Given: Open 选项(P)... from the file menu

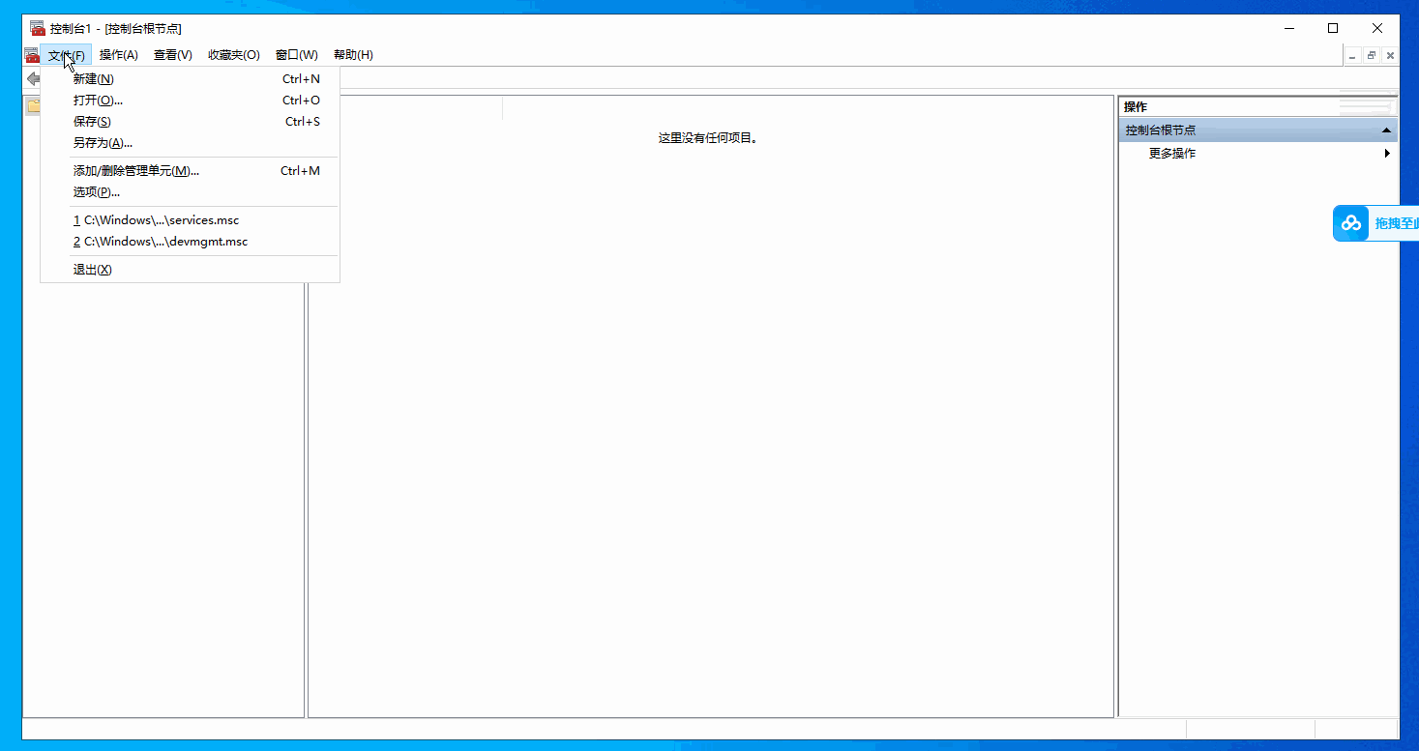Looking at the screenshot, I should click(190, 192).
